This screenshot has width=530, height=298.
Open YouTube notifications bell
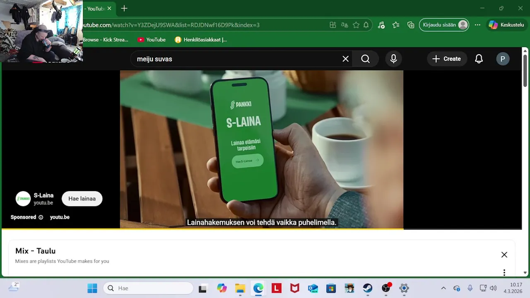(479, 59)
